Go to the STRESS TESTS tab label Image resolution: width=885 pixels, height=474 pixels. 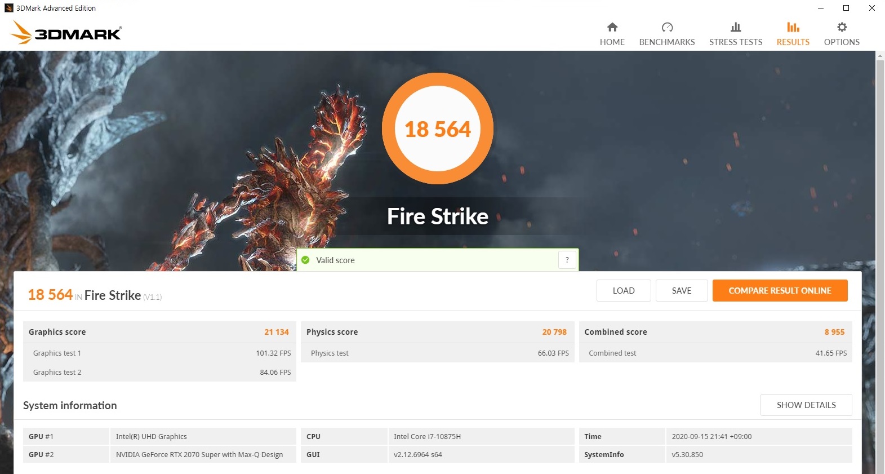[x=736, y=42]
